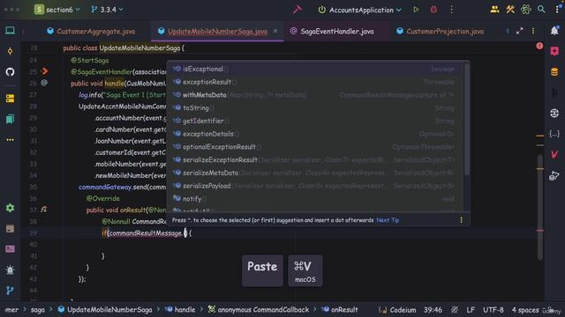Open Codeium status bar widget
Viewport: 565px width, 317px height.
[x=397, y=309]
